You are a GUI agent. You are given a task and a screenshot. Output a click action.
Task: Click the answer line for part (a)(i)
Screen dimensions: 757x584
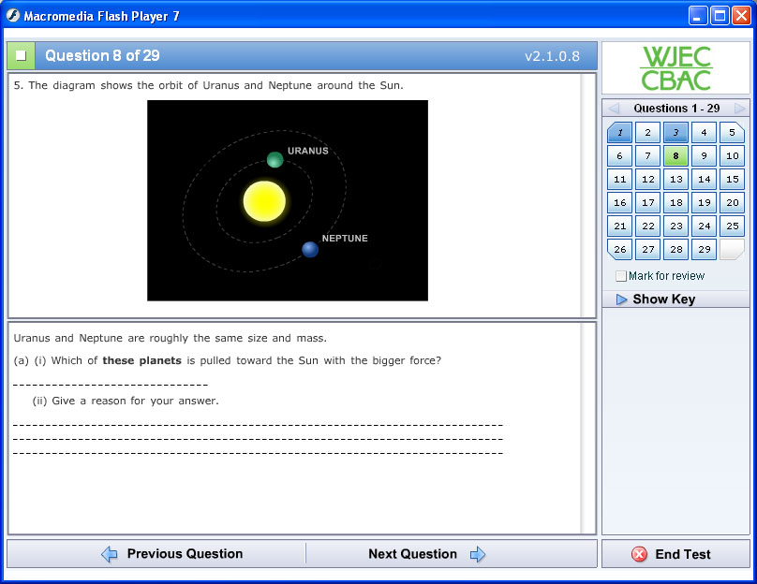[x=111, y=385]
